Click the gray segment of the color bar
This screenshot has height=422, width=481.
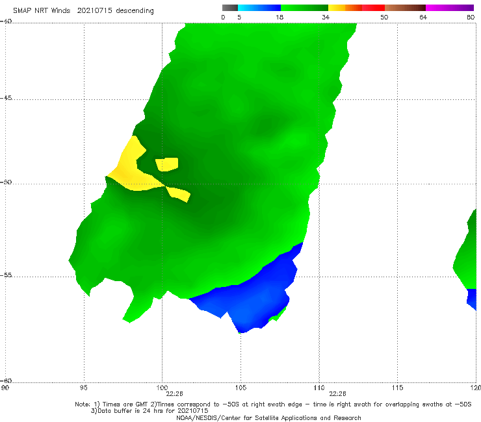tap(230, 8)
